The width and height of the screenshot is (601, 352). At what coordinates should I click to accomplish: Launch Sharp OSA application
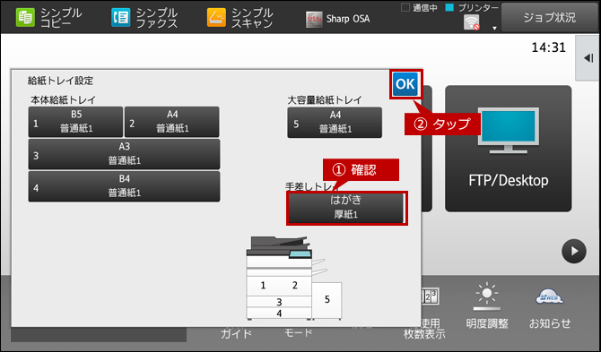pyautogui.click(x=337, y=19)
